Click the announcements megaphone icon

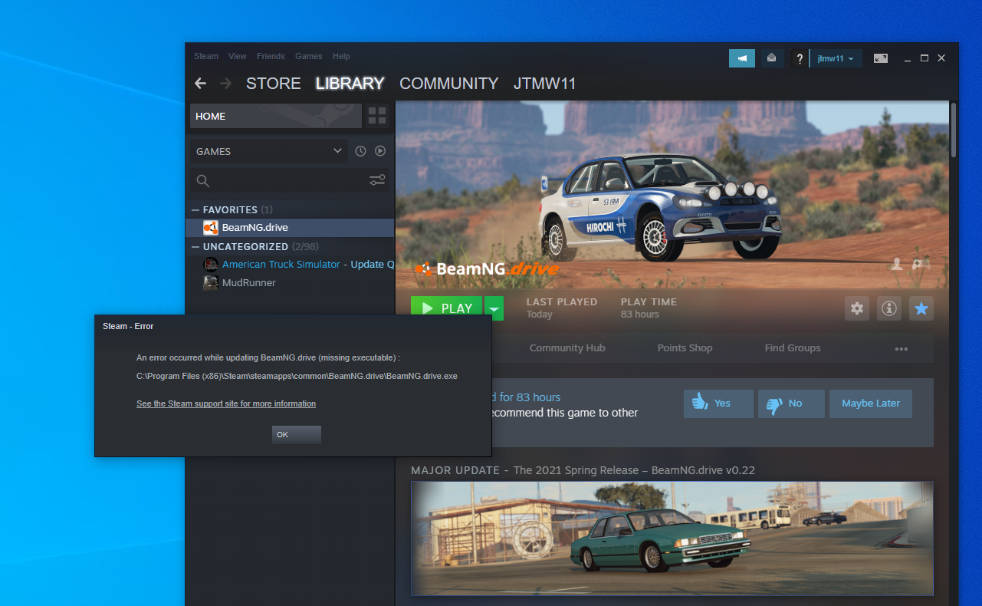tap(742, 58)
